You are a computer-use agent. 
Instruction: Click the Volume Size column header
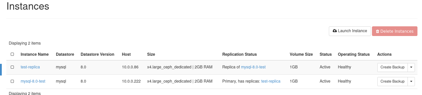coord(301,54)
